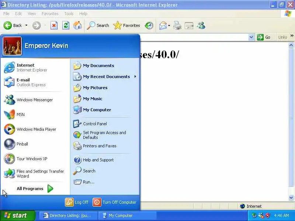This screenshot has width=295, height=221.
Task: Open the Run... dialog
Action: click(105, 182)
